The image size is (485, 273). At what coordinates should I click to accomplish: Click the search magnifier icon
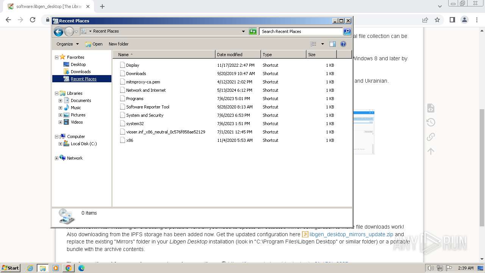(x=347, y=31)
